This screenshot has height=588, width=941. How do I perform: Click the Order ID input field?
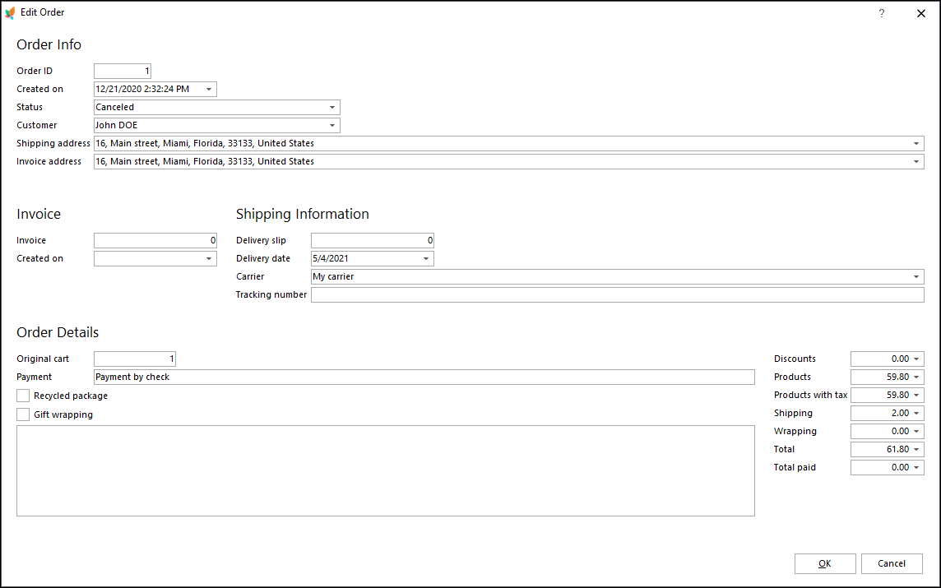coord(122,71)
